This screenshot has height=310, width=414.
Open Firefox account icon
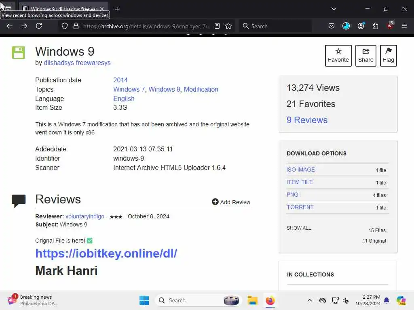(361, 26)
